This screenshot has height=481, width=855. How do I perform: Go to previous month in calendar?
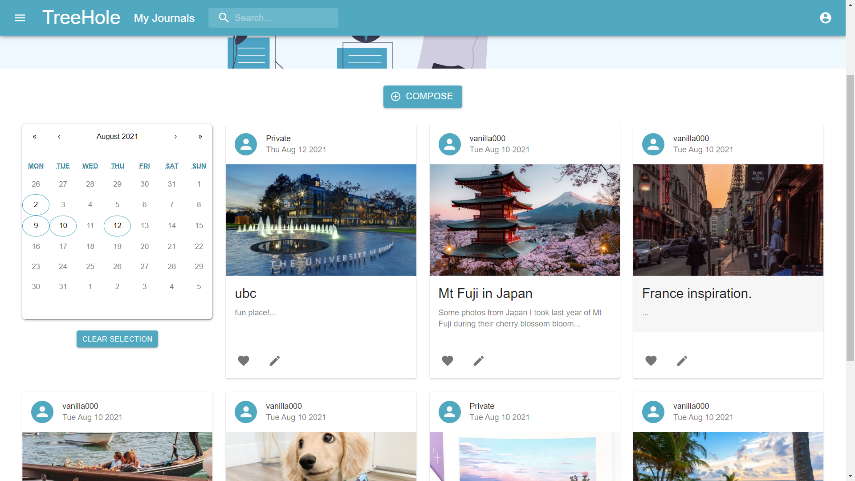click(59, 137)
